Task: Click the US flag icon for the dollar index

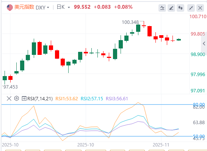Action: point(10,7)
